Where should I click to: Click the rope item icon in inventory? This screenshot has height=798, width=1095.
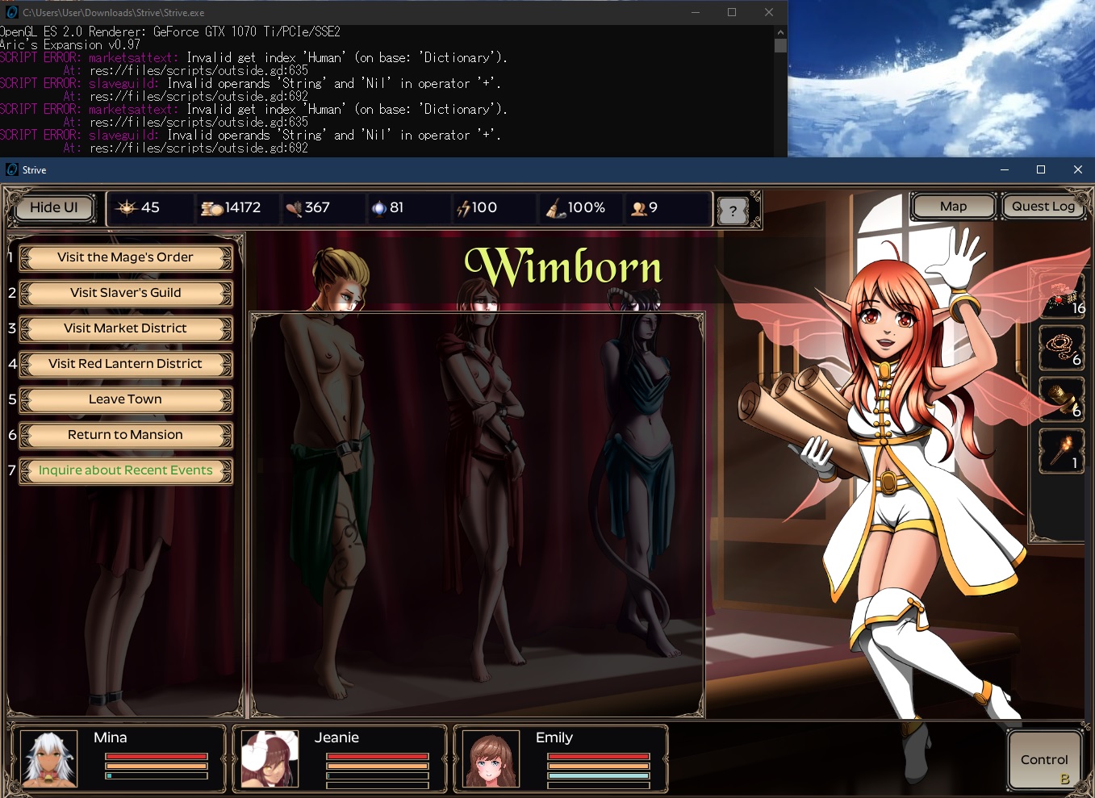pyautogui.click(x=1060, y=346)
